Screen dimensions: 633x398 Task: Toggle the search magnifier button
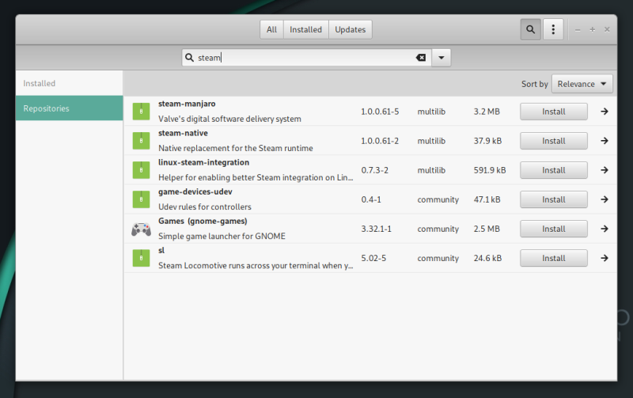point(530,30)
